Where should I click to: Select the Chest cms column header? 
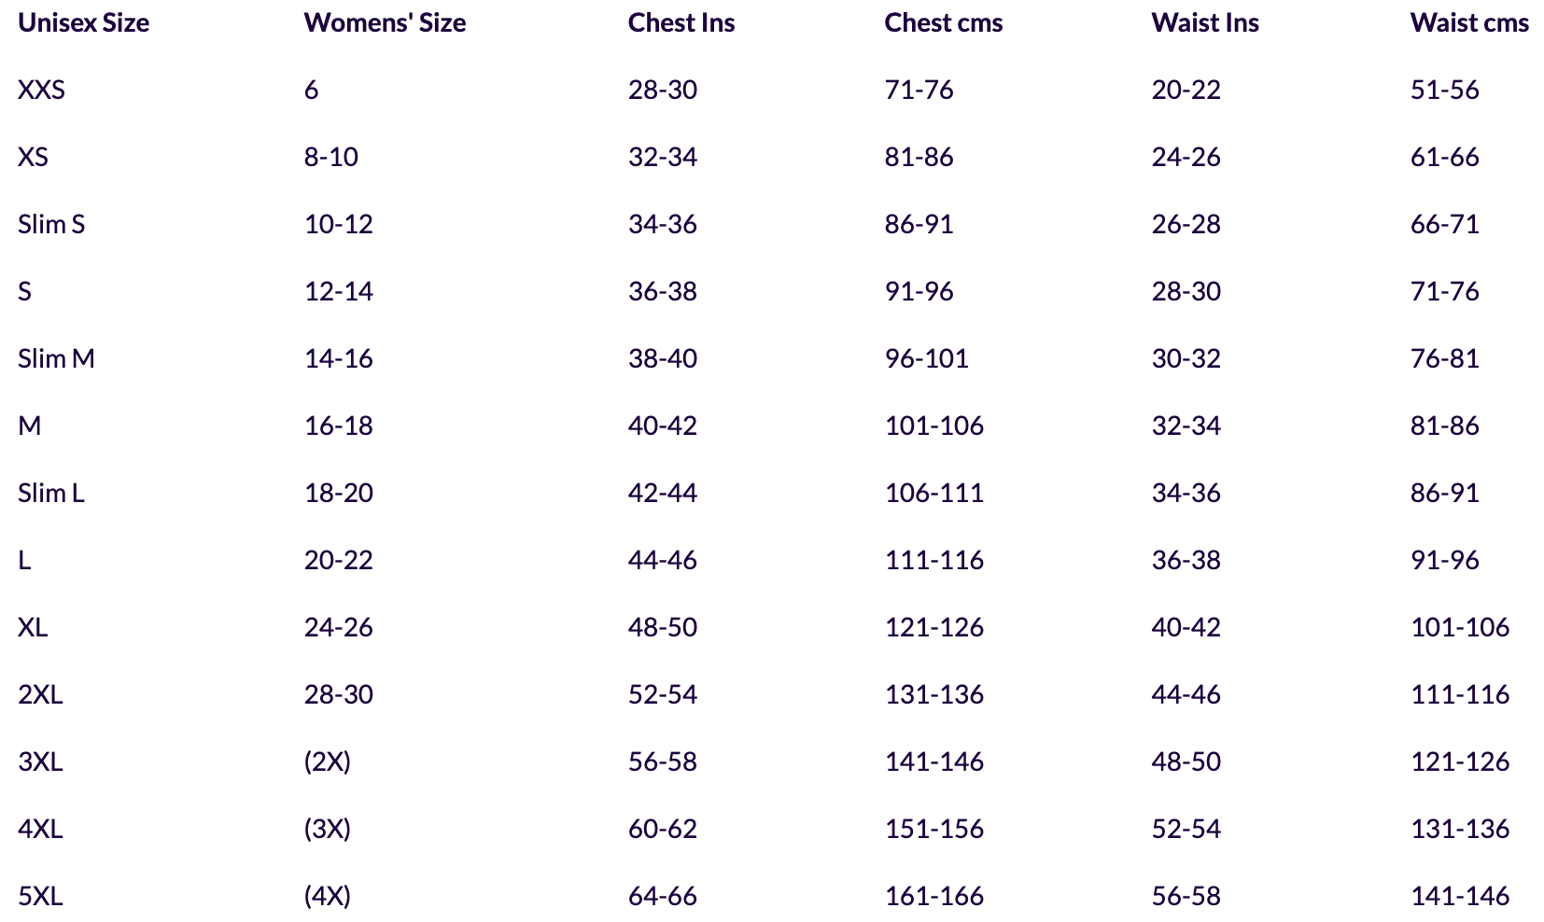pyautogui.click(x=943, y=22)
